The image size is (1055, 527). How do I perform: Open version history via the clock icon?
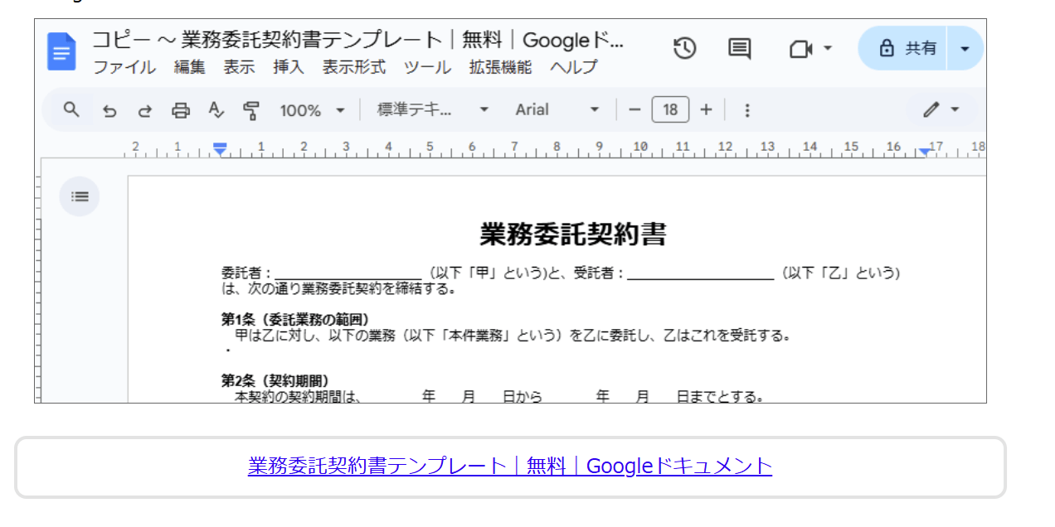(x=684, y=48)
